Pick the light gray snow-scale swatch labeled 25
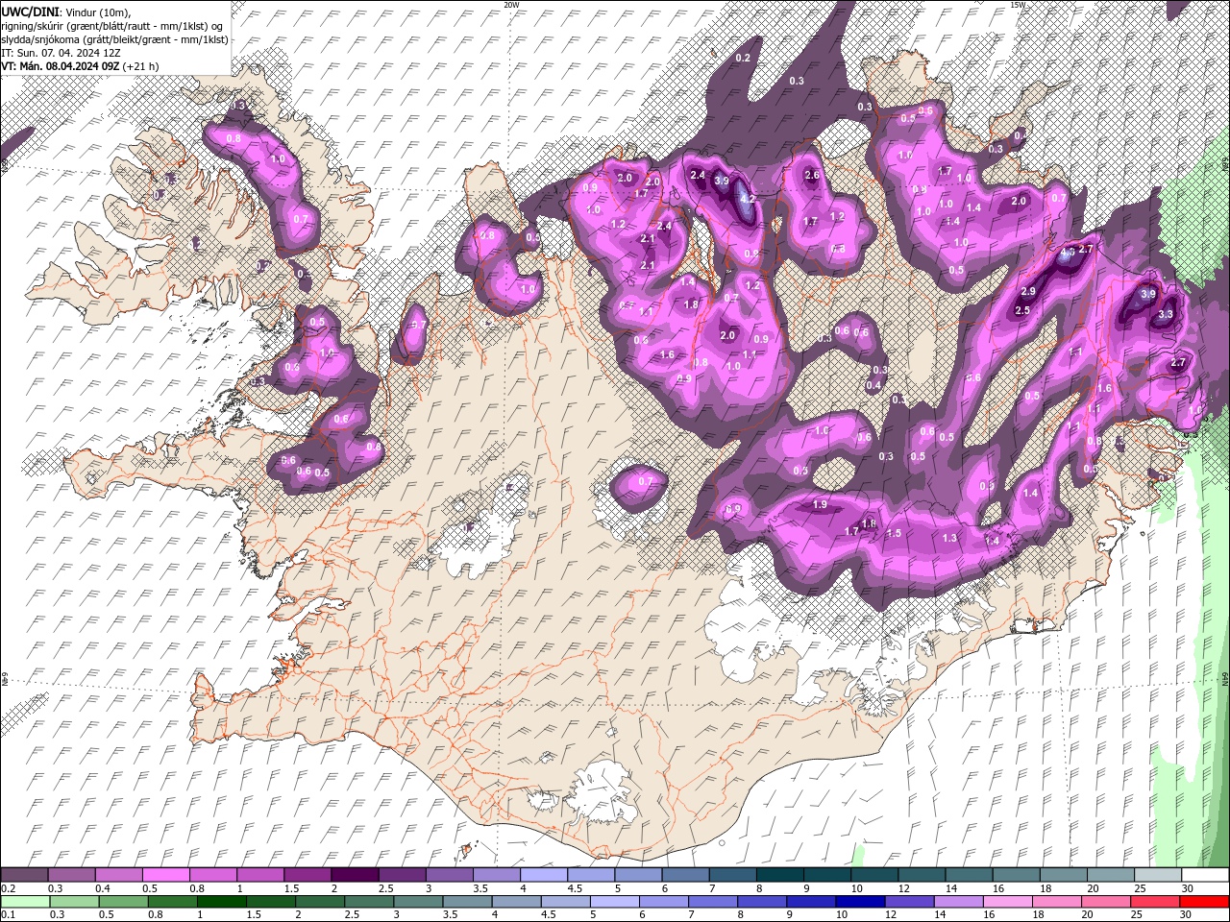This screenshot has width=1230, height=922. coord(1158,875)
